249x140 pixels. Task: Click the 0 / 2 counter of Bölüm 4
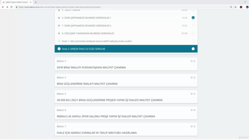tap(193, 78)
